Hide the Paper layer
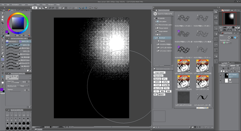The height and width of the screenshot is (131, 241). pyautogui.click(x=220, y=80)
